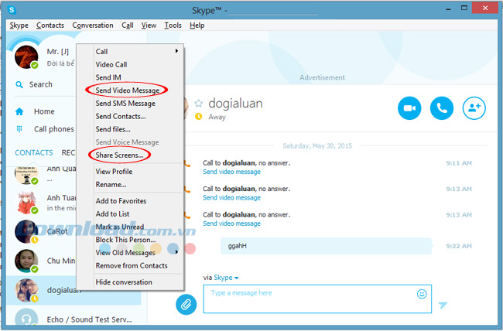This screenshot has height=331, width=503.
Task: Click the blue voice call button
Action: (x=442, y=108)
